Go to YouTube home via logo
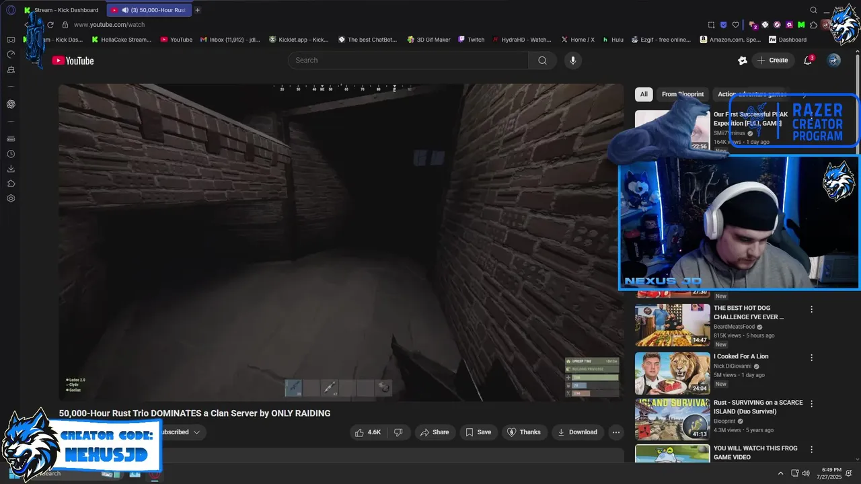This screenshot has height=484, width=861. pyautogui.click(x=73, y=61)
